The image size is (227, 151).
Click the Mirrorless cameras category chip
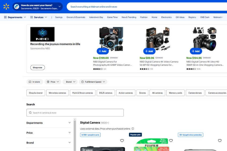(x=57, y=93)
